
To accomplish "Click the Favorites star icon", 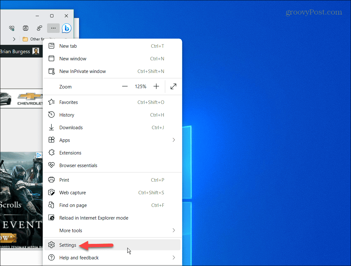I will click(51, 102).
